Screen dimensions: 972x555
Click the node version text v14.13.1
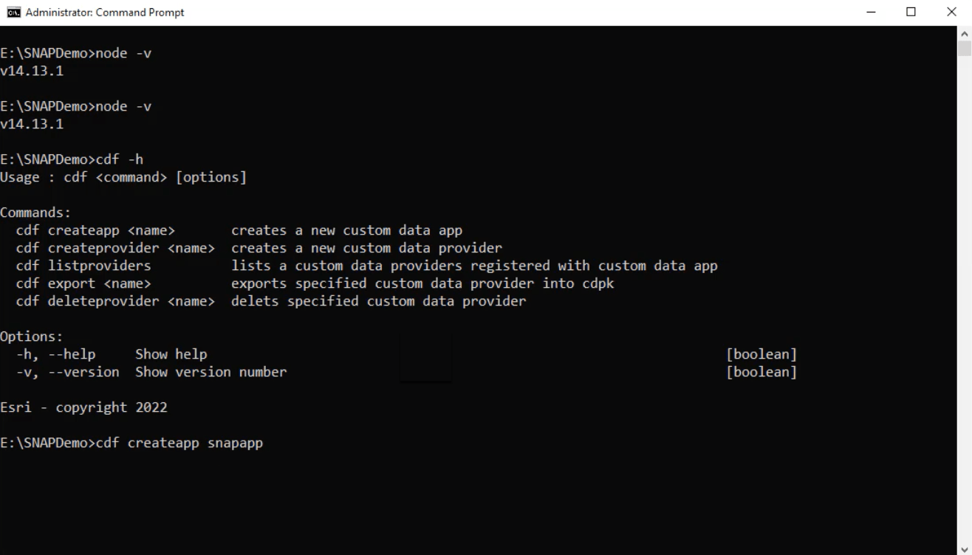[31, 70]
